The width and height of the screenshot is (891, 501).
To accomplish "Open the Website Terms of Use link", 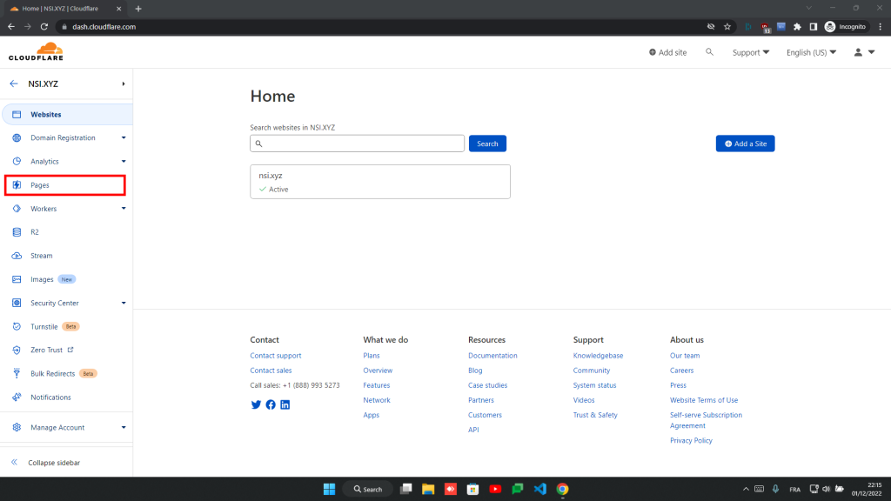I will coord(703,400).
